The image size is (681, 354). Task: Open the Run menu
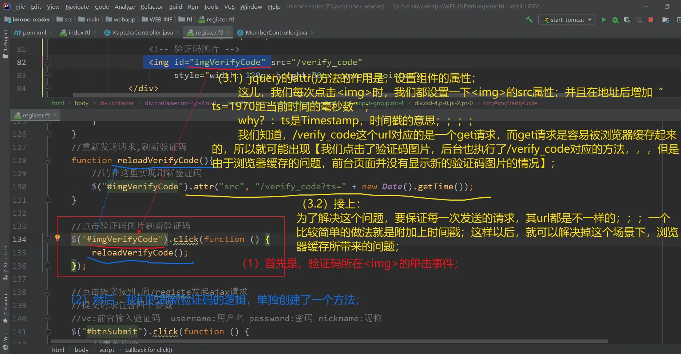193,7
